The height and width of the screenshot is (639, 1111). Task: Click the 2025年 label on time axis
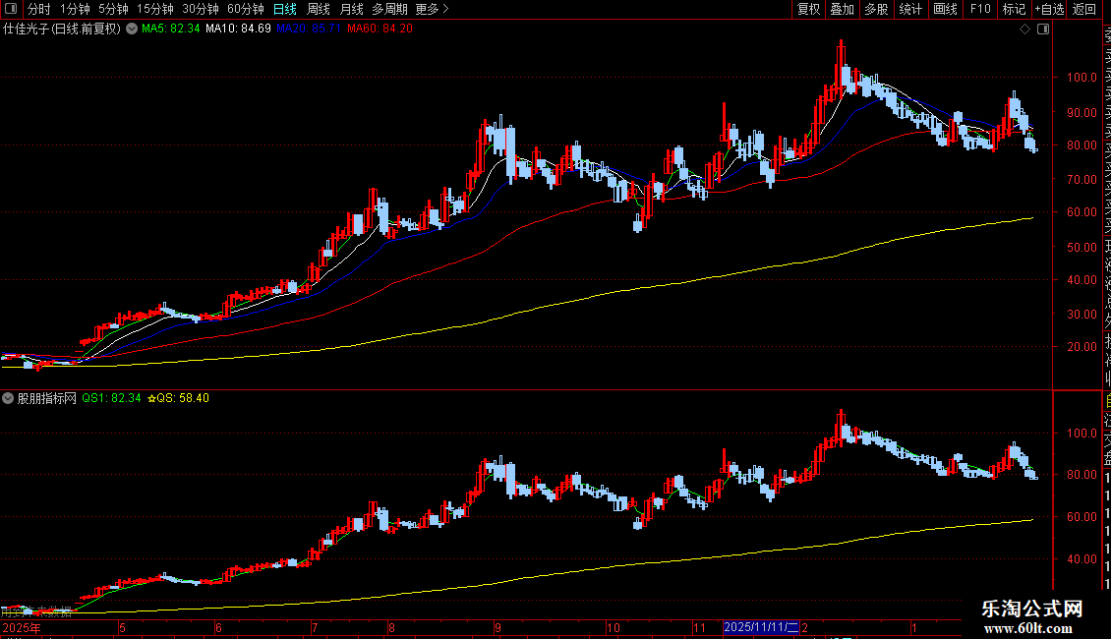(22, 627)
